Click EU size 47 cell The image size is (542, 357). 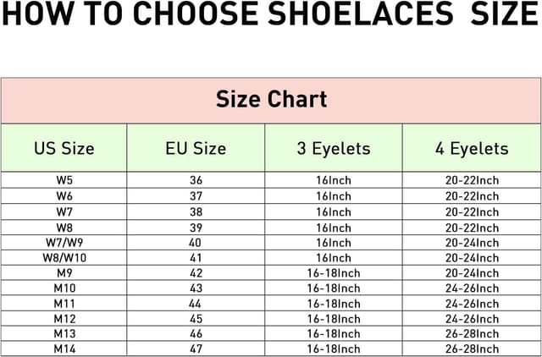pos(196,349)
